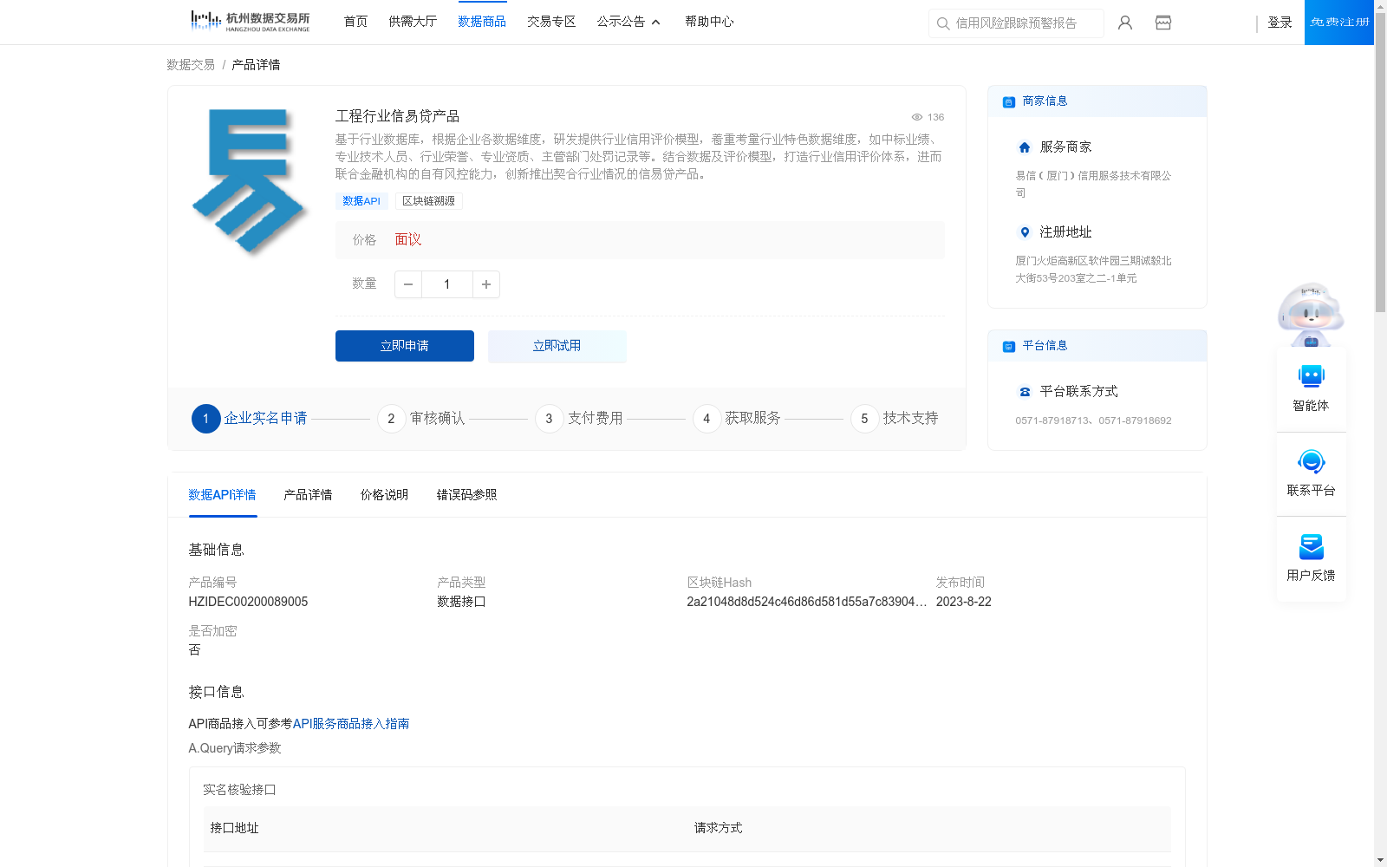Select step 2 审核确认
This screenshot has height=867, width=1387.
[421, 419]
